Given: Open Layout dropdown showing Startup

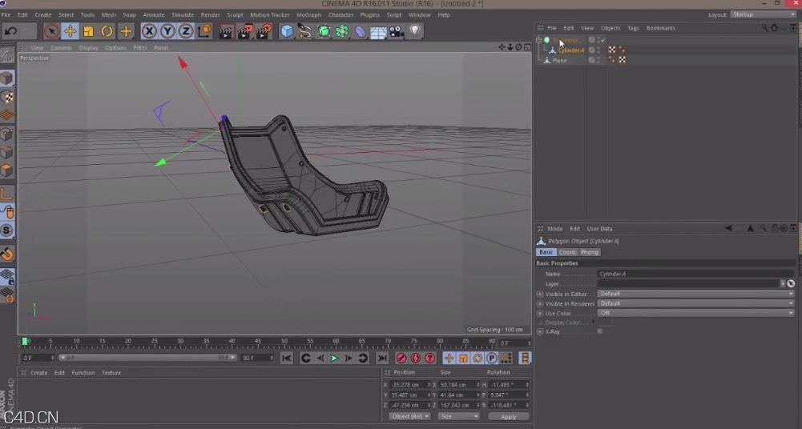Looking at the screenshot, I should point(763,14).
